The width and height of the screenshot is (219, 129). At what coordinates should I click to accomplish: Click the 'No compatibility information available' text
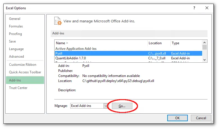pyautogui.click(x=111, y=76)
